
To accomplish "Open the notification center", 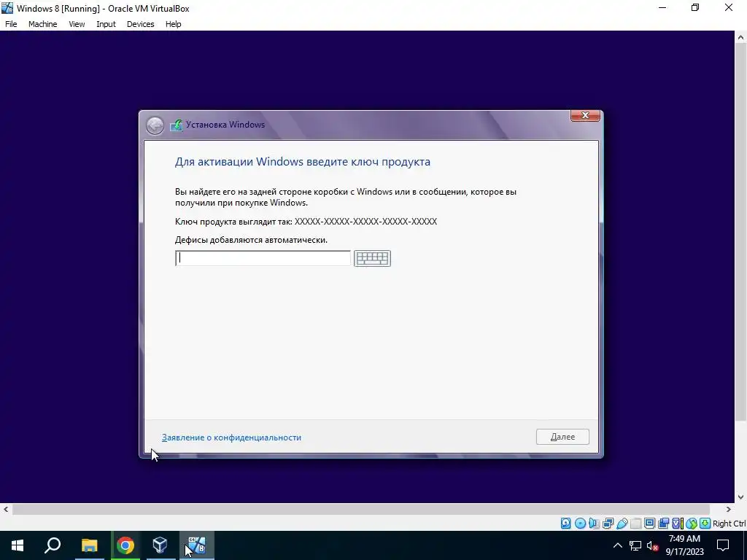I will coord(723,545).
